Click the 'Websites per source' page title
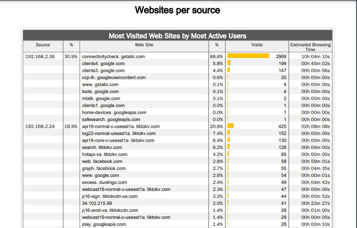This screenshot has width=357, height=228. (177, 10)
